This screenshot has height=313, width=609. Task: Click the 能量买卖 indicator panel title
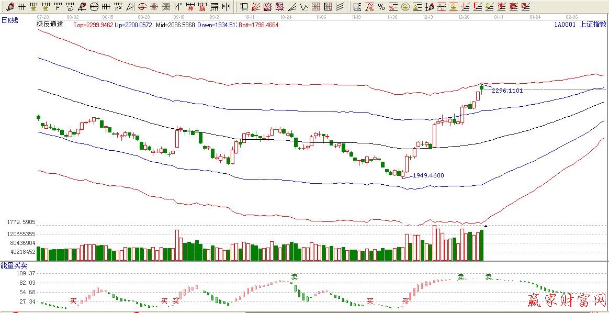pos(13,266)
